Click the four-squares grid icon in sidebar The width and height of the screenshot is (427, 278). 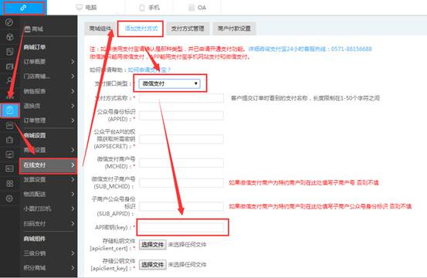pyautogui.click(x=10, y=184)
